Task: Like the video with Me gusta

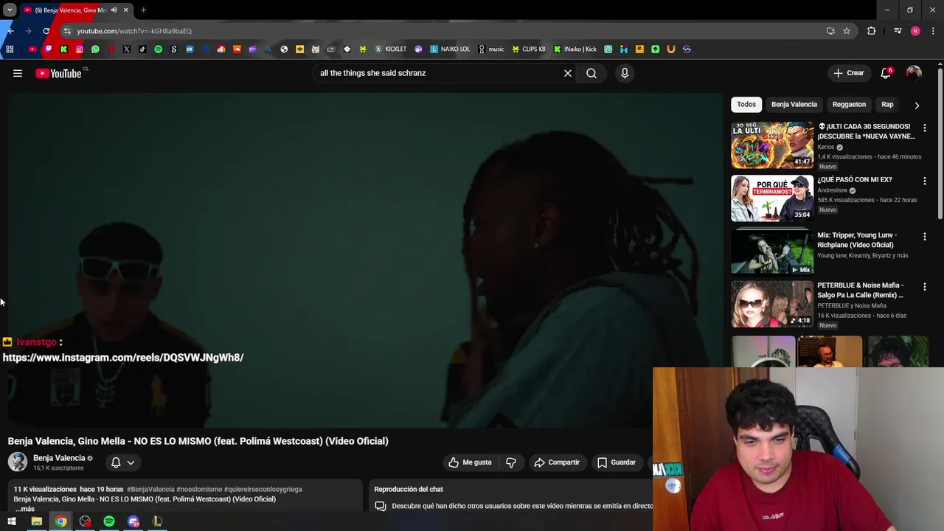Action: [x=470, y=462]
